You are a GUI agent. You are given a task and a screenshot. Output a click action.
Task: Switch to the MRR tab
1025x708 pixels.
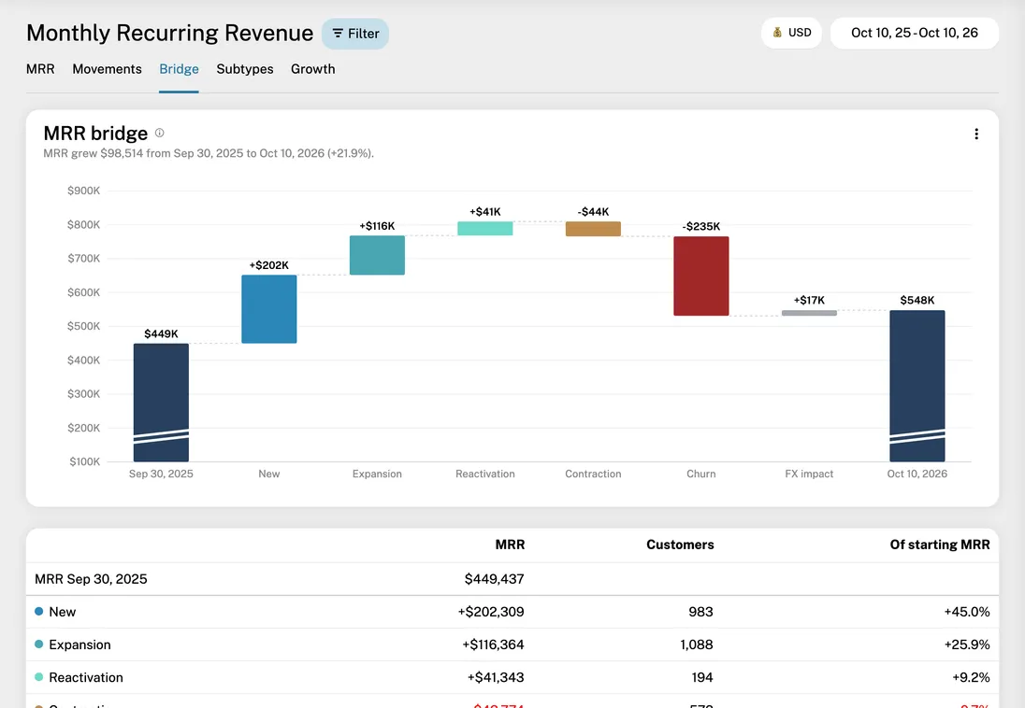[40, 69]
